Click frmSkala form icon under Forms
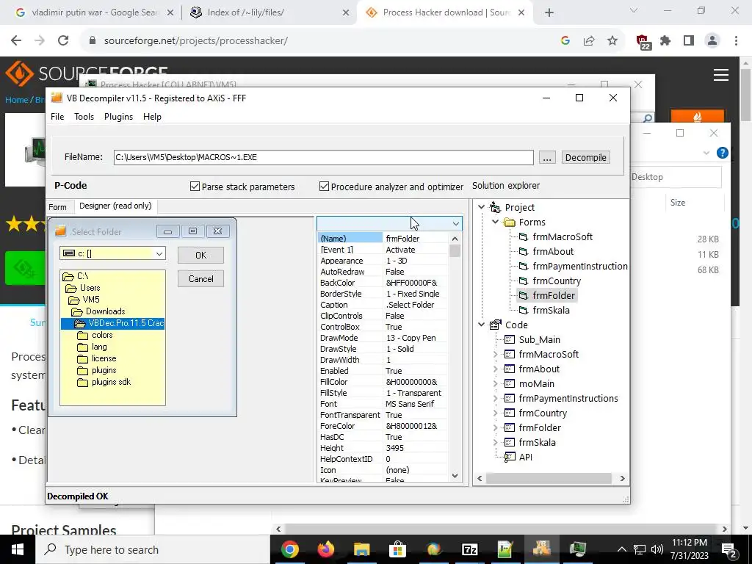Screen dimensions: 752x564 tap(523, 311)
